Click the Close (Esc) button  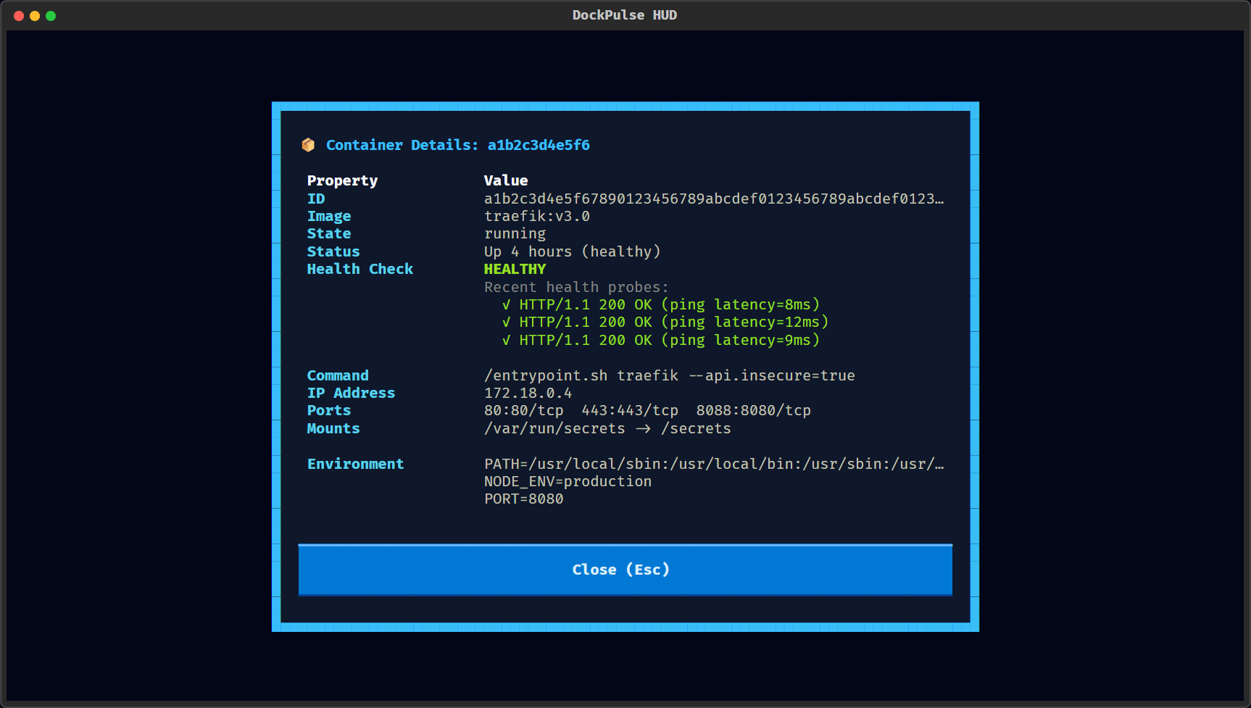(x=625, y=570)
